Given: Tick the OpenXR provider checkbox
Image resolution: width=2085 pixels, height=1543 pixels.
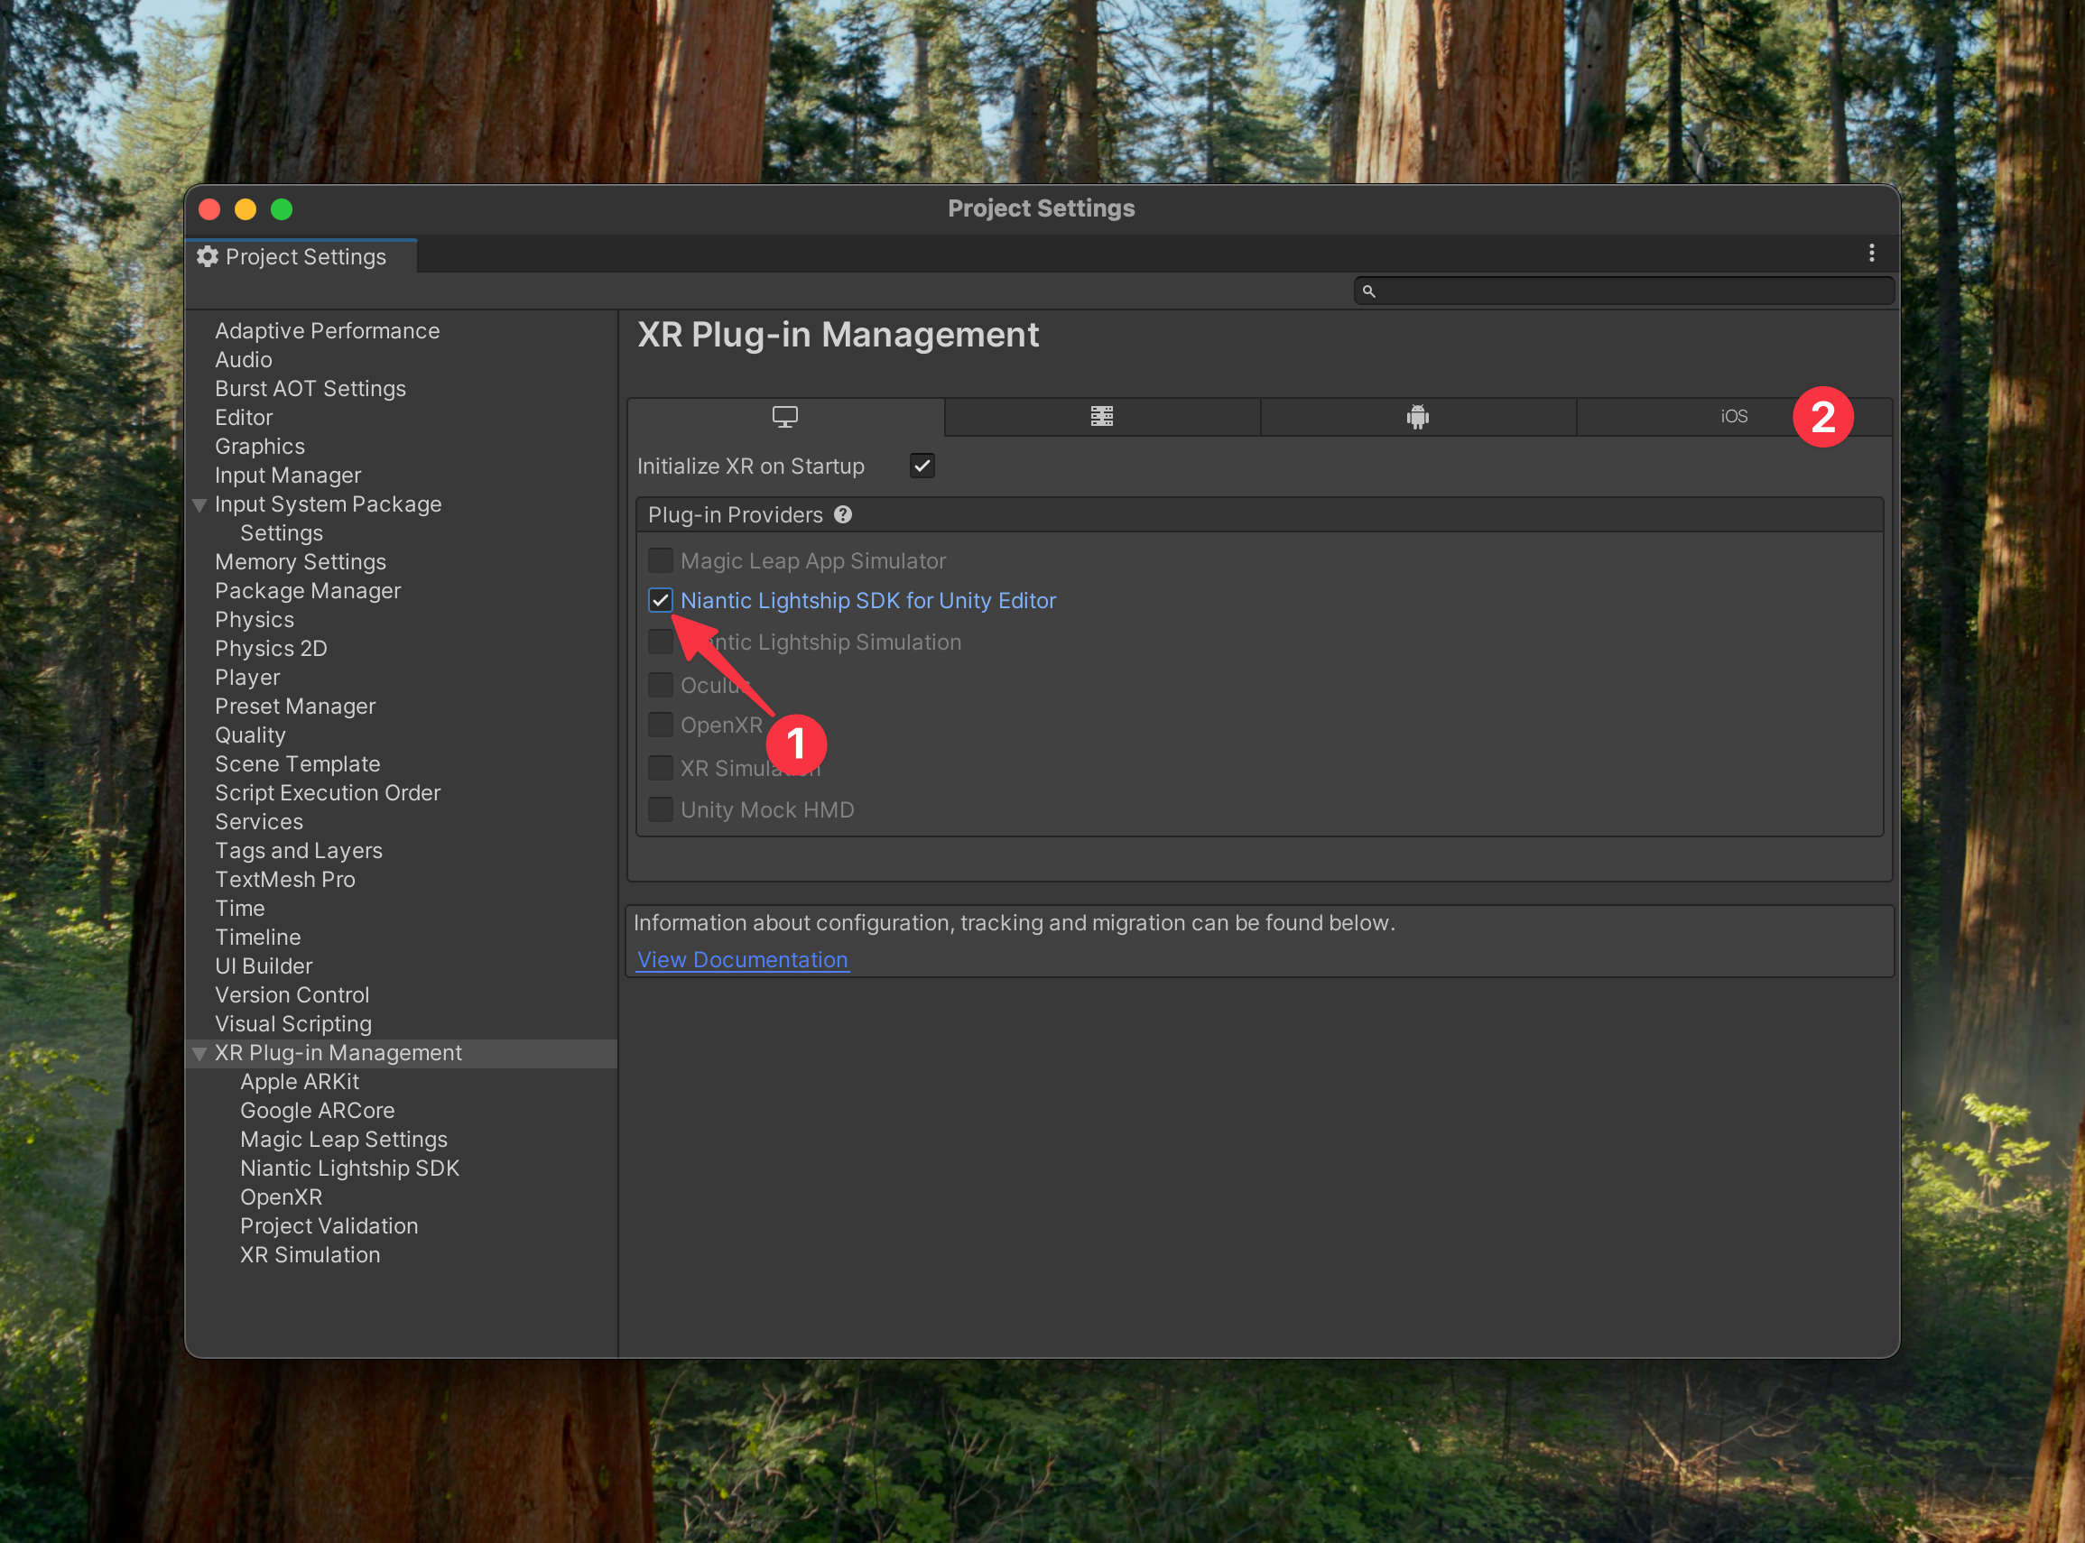Looking at the screenshot, I should 661,725.
